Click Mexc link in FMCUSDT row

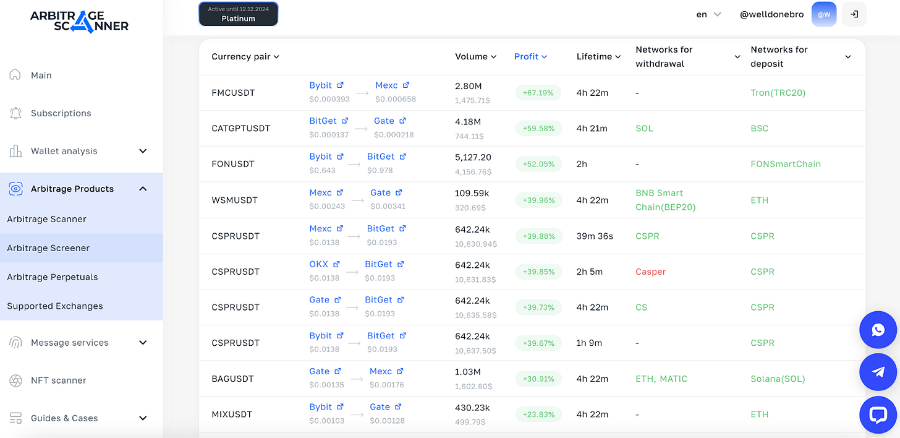click(x=386, y=85)
